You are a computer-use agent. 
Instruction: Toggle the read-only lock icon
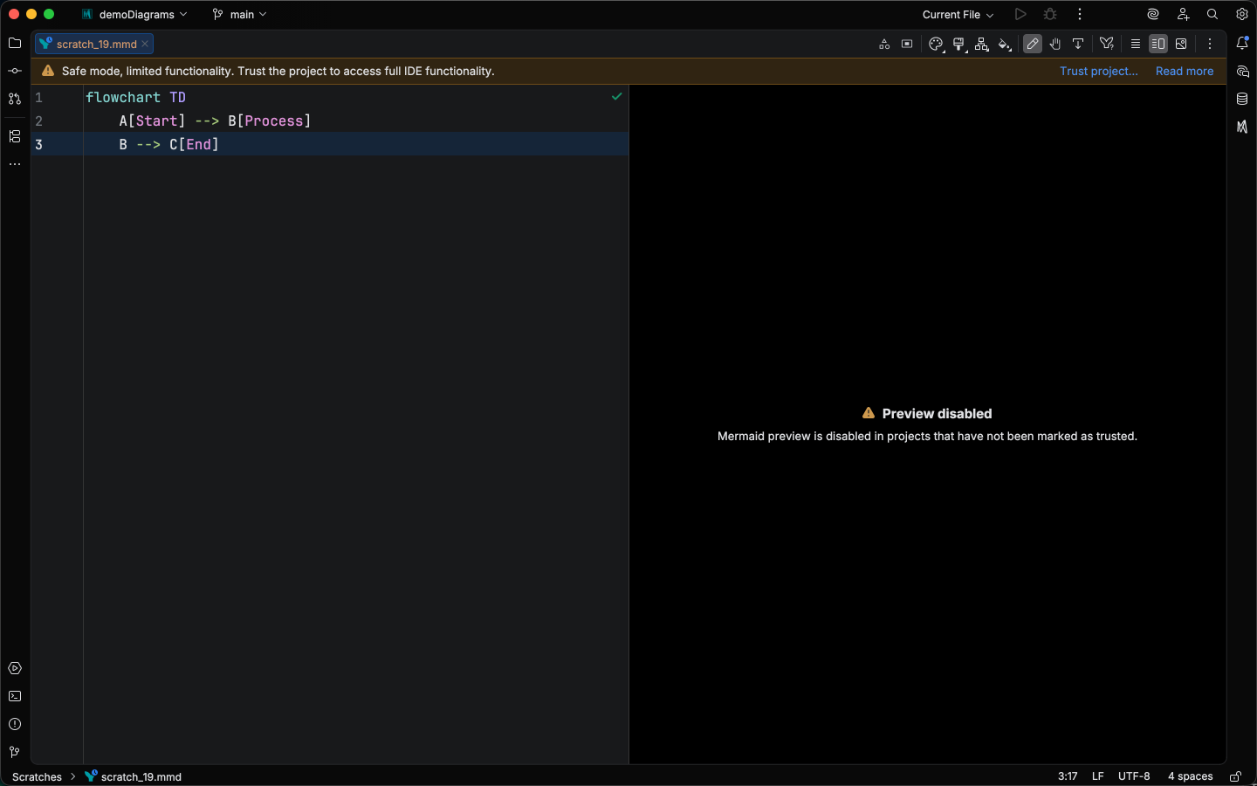pos(1235,776)
